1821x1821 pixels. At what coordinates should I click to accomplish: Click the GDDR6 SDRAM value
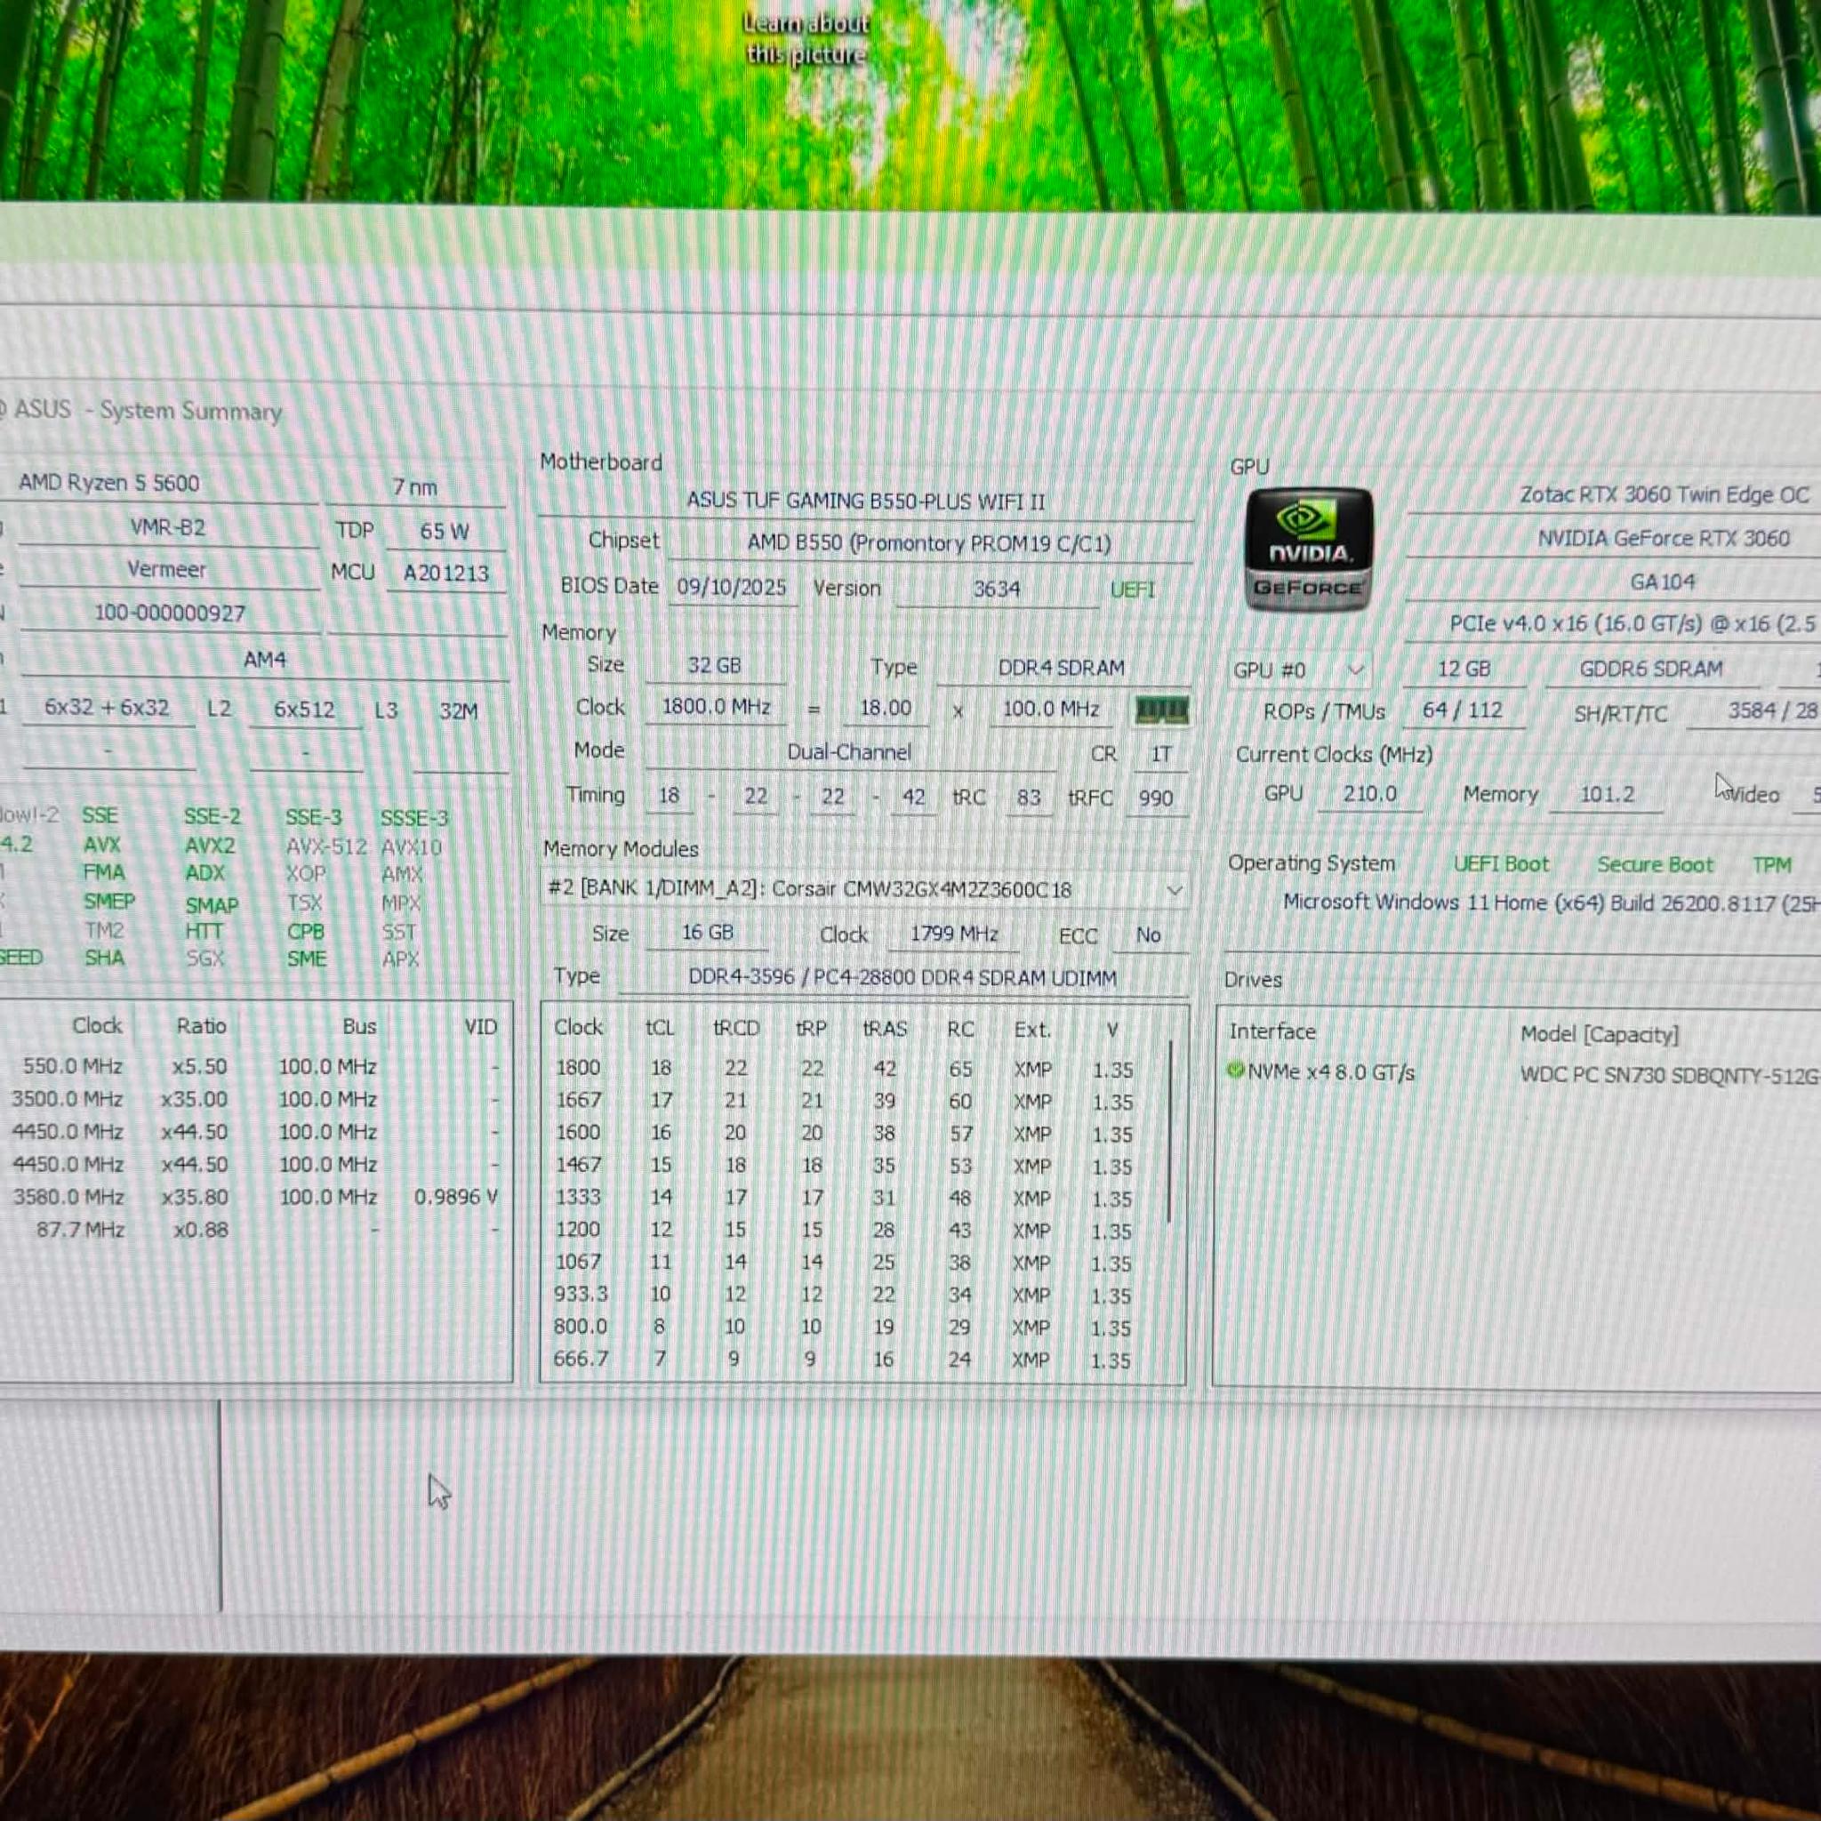1651,670
